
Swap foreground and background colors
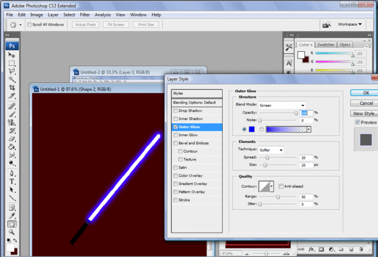(15, 241)
